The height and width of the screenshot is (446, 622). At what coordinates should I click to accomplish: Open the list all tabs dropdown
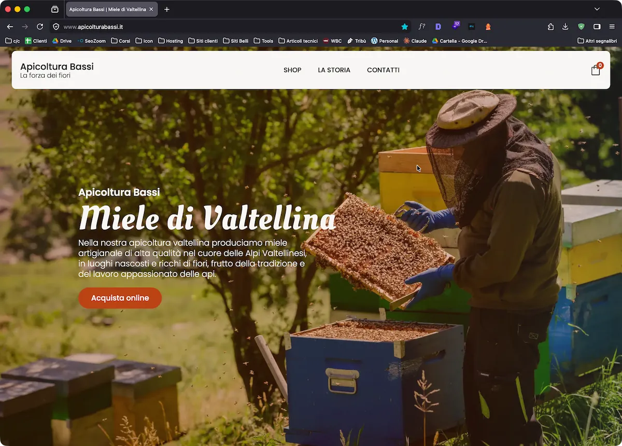tap(597, 9)
